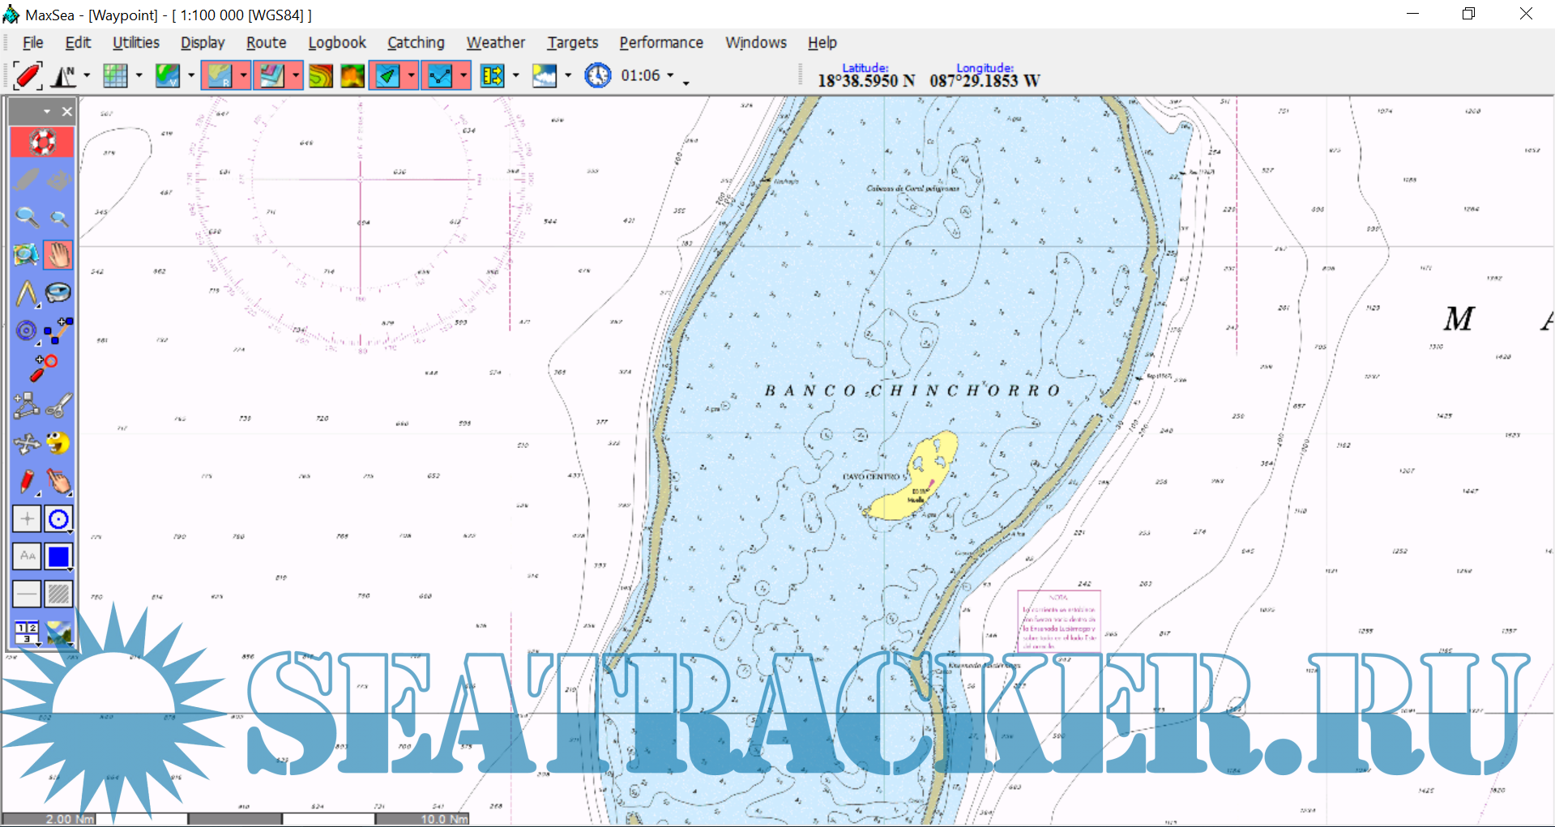1555x827 pixels.
Task: Expand the grid icon dropdown arrow
Action: [x=139, y=76]
